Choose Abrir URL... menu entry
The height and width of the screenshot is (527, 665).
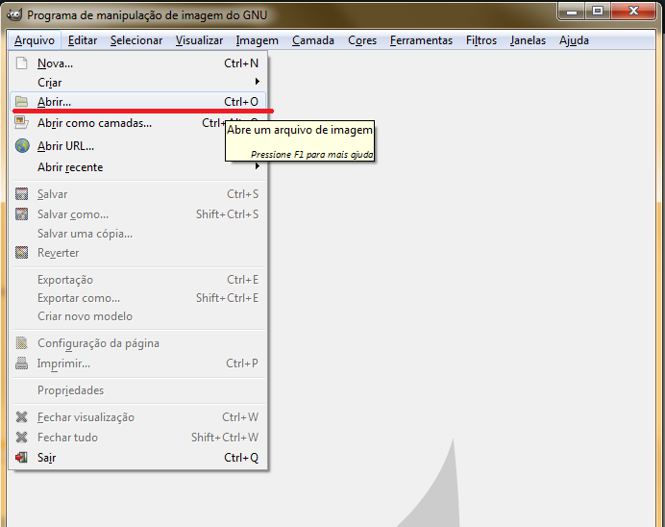click(x=137, y=146)
